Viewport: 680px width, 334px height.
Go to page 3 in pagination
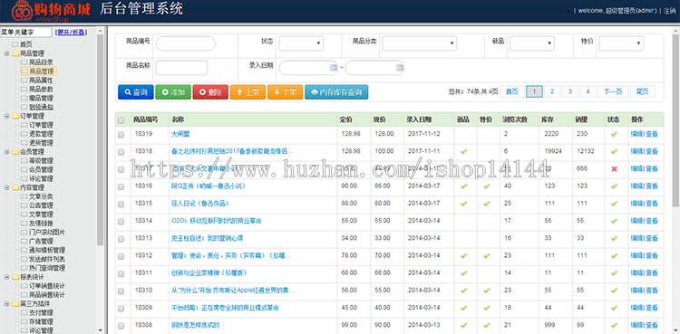(x=570, y=91)
